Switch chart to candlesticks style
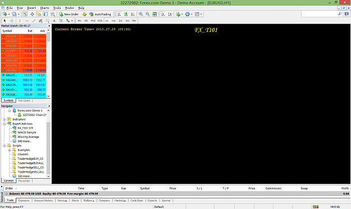The height and width of the screenshot is (209, 351). click(126, 14)
